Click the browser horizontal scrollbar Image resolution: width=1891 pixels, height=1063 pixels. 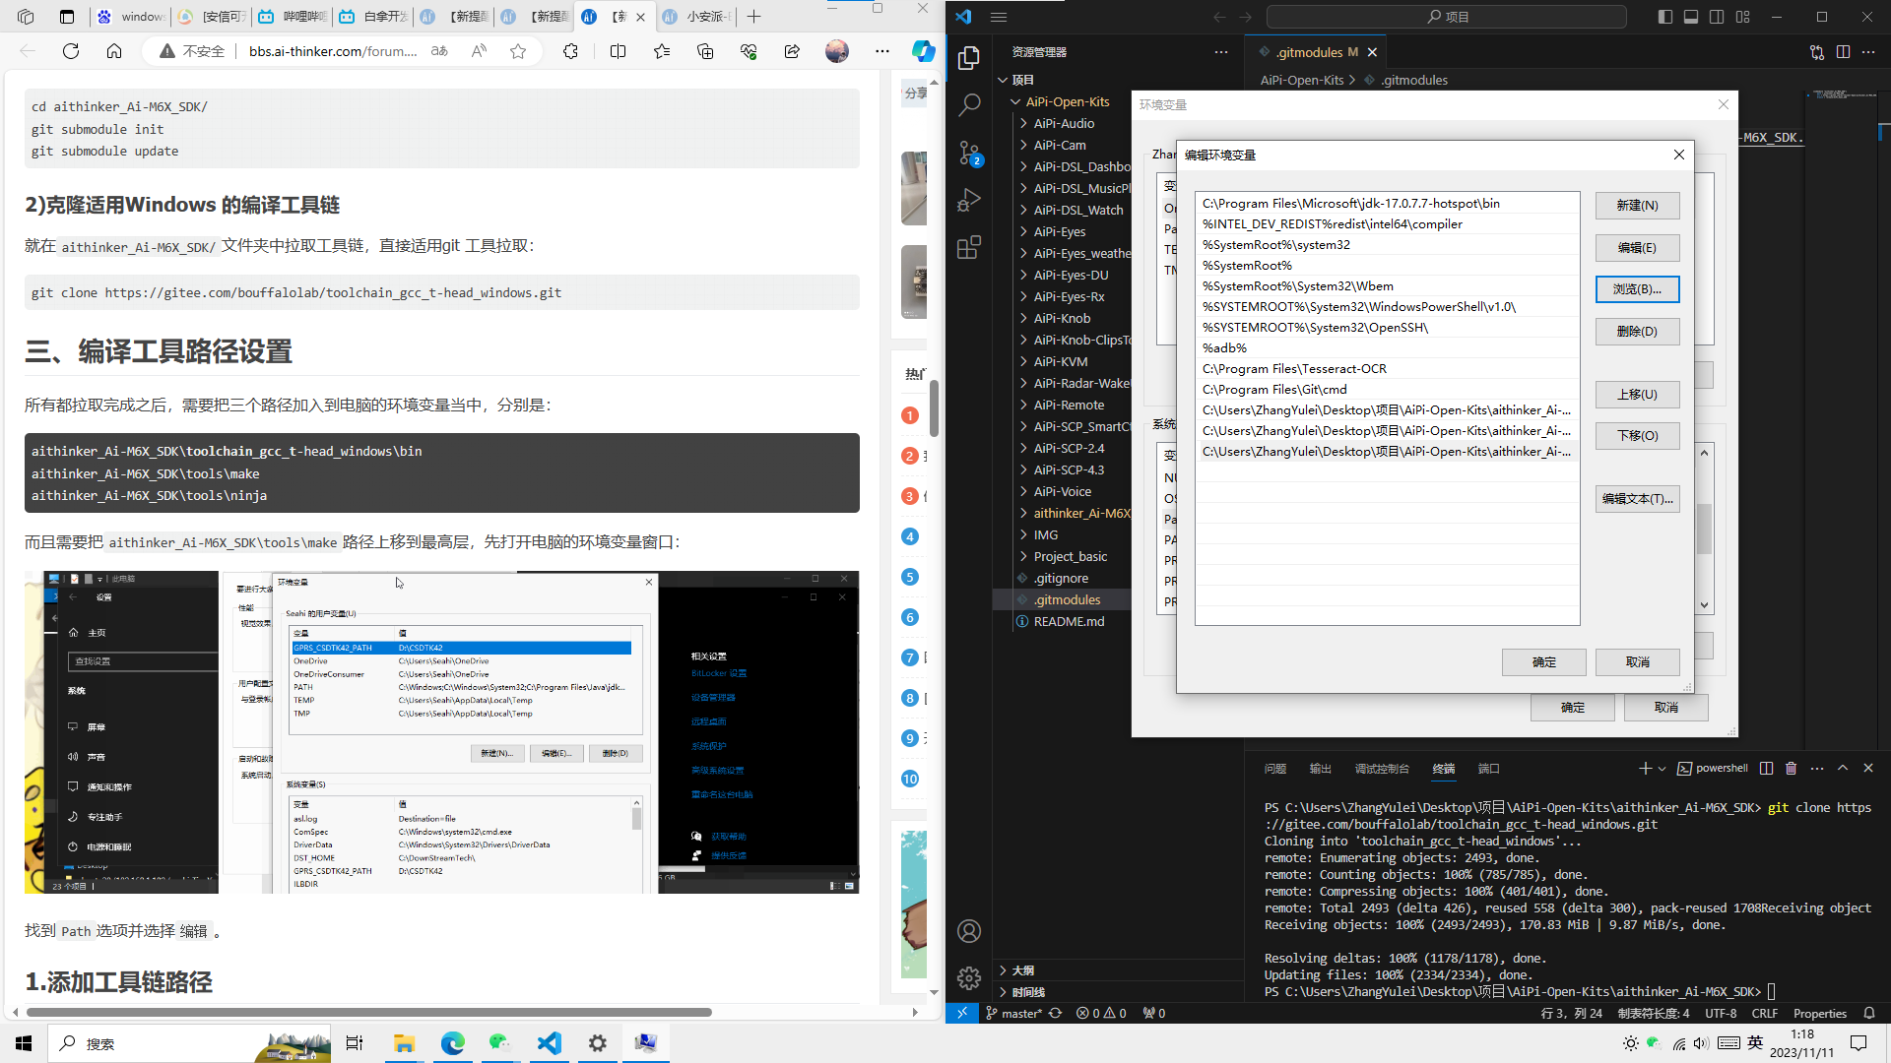tap(368, 1012)
